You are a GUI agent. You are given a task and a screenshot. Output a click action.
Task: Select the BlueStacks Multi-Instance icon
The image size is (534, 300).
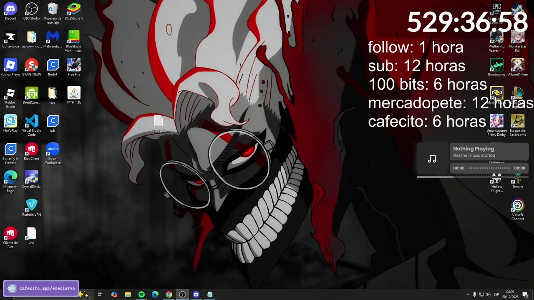click(x=74, y=42)
